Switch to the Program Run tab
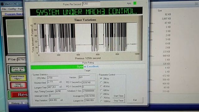This screenshot has height=112, width=199. coord(14,14)
